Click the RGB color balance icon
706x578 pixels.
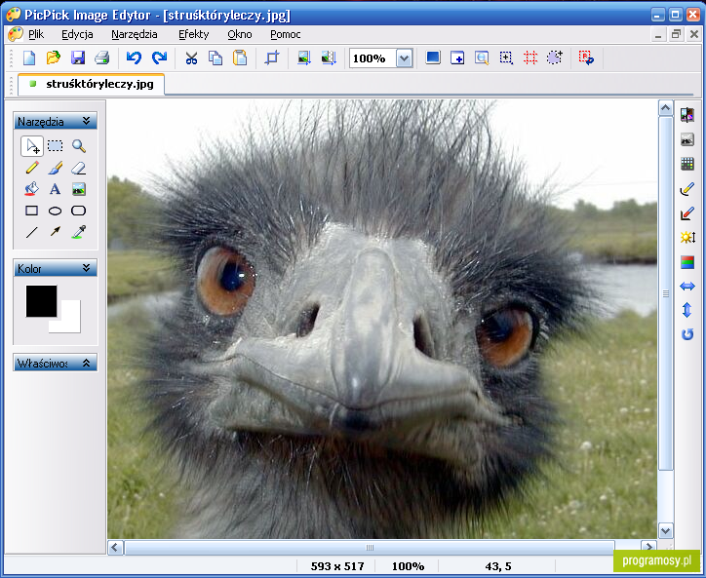pos(687,262)
